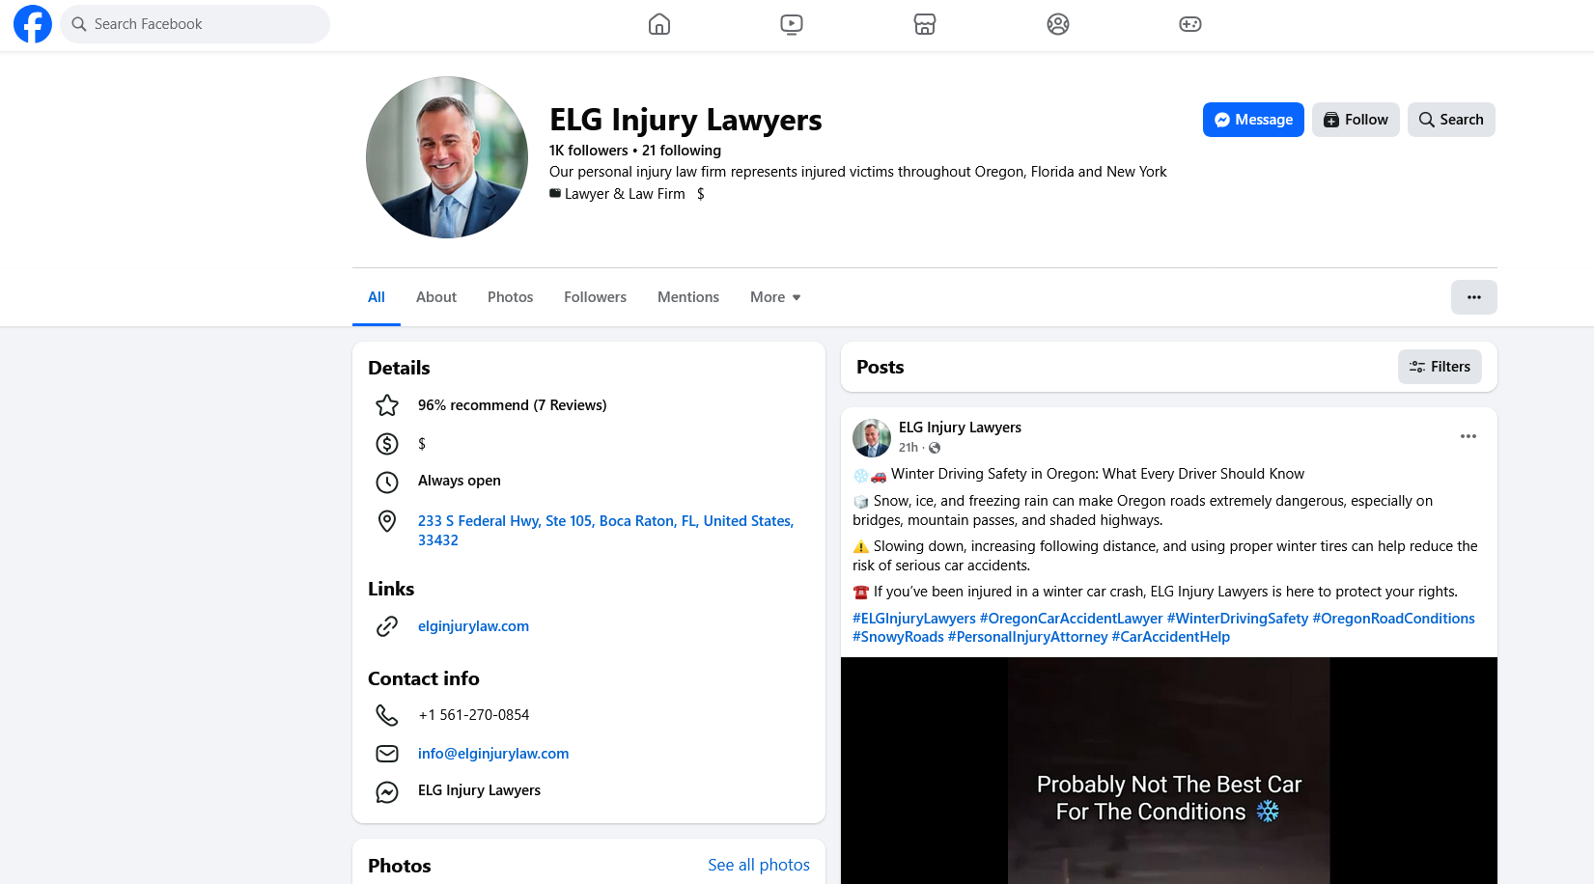
Task: Open the Groups icon in top navigation
Action: click(1057, 24)
